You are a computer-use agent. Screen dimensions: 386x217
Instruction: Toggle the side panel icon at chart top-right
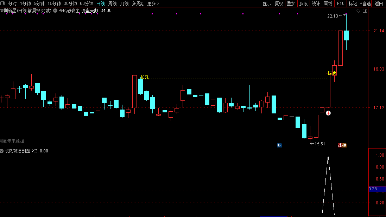[365, 11]
